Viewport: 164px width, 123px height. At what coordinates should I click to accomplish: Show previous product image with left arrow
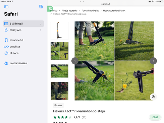(75, 61)
